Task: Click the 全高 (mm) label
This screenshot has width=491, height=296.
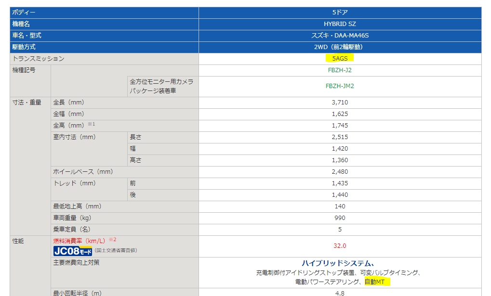Action: (68, 126)
